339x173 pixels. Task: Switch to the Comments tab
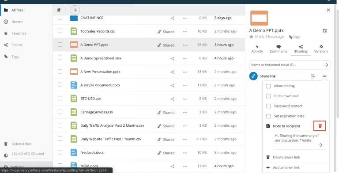click(x=279, y=49)
